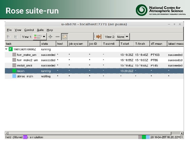The height and width of the screenshot is (143, 190).
Task: Select the atmos_main task row
Action: click(94, 76)
